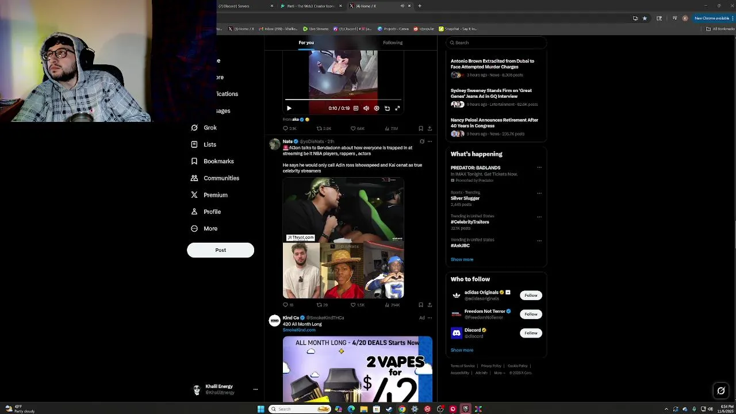The image size is (736, 414).
Task: View analytics of the 7.1M-views post
Action: pos(391,128)
